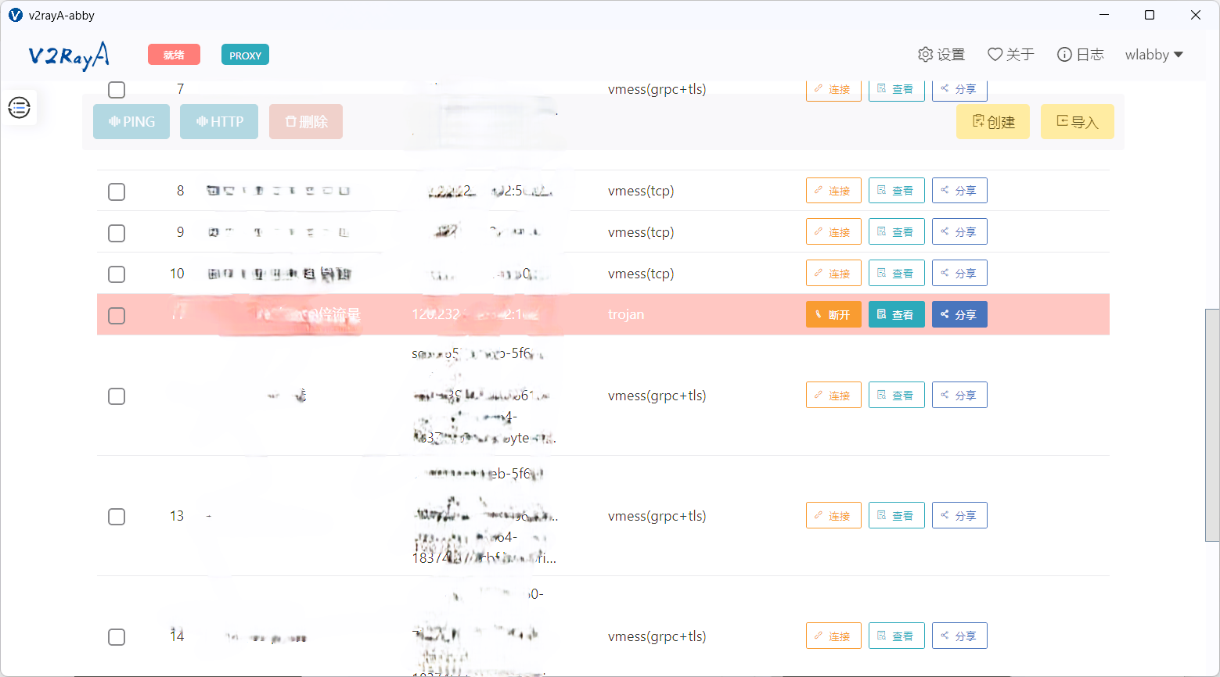Disconnect (断开) the trojan server
Image resolution: width=1220 pixels, height=677 pixels.
[833, 314]
